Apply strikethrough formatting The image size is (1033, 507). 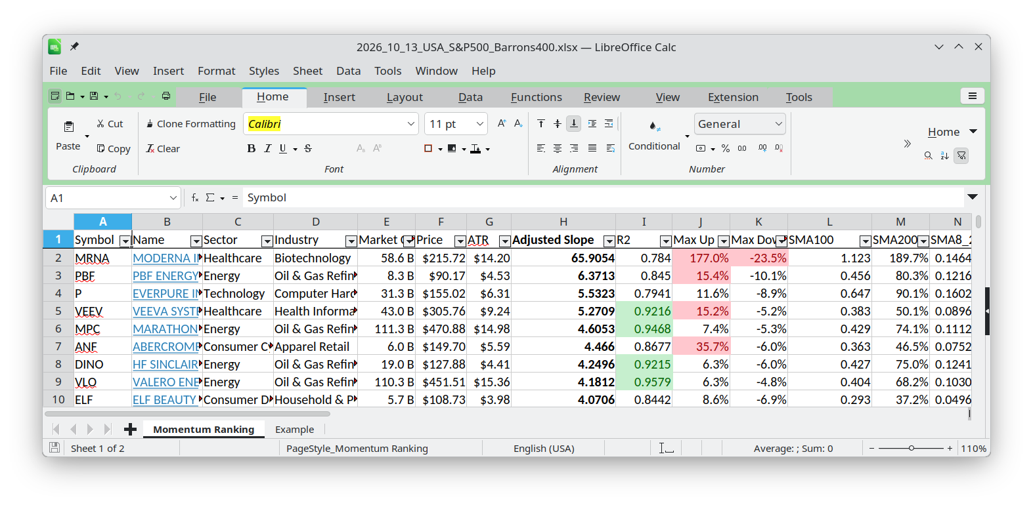tap(308, 149)
